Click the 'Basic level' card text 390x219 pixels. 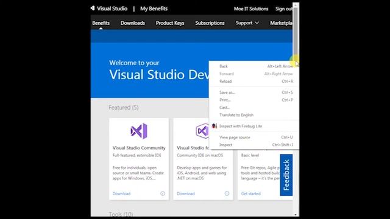[250, 155]
